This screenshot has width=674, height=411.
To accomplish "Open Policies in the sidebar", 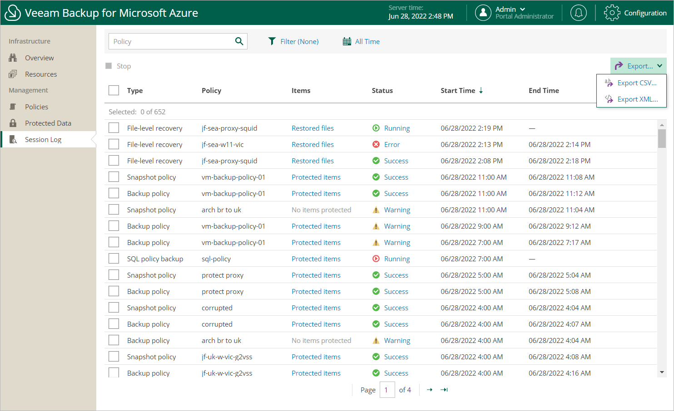I will click(36, 107).
